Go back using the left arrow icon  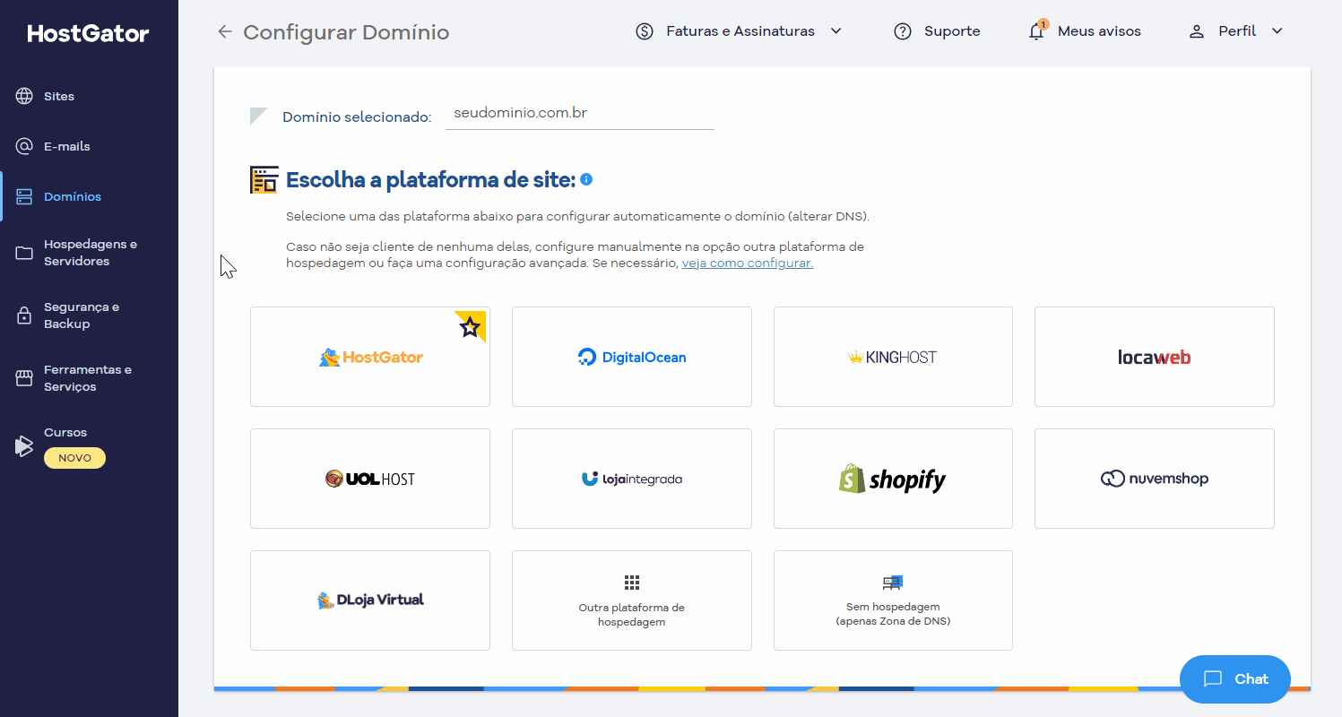[x=225, y=32]
